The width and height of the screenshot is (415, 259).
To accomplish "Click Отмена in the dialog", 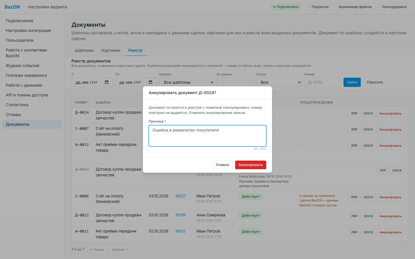I will [x=222, y=165].
